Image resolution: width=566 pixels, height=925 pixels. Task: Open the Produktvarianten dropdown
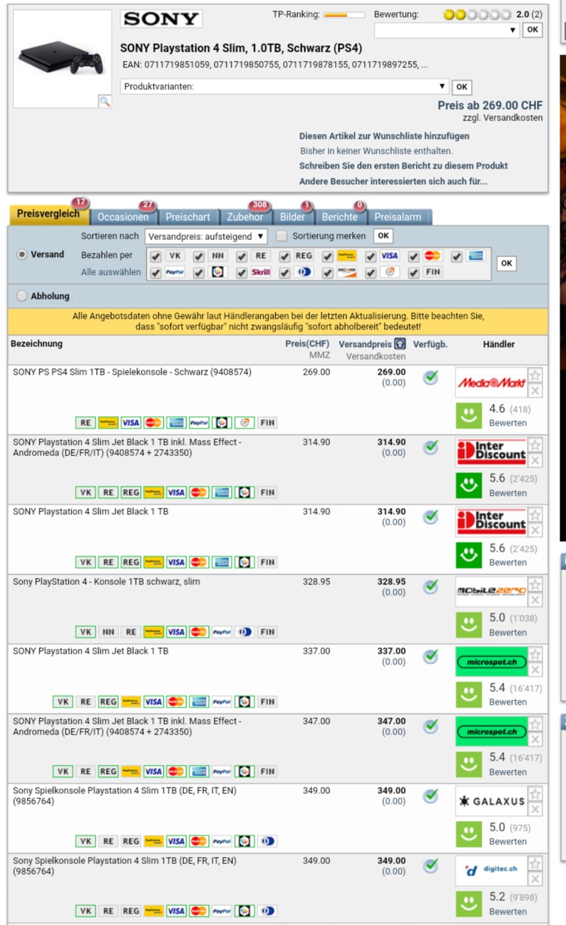[285, 86]
